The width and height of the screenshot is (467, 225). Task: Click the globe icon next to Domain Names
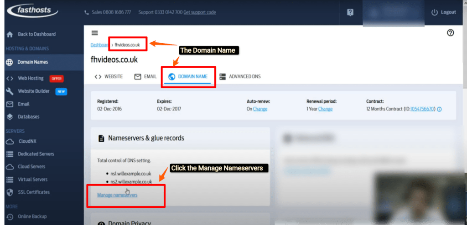[10, 62]
